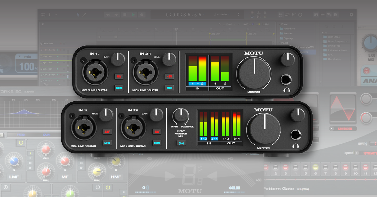Click the Play button in the transport bar
The height and width of the screenshot is (197, 377).
pyautogui.click(x=133, y=15)
